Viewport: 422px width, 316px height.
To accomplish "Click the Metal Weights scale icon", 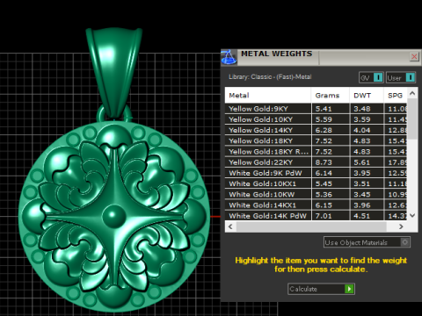I will click(229, 57).
